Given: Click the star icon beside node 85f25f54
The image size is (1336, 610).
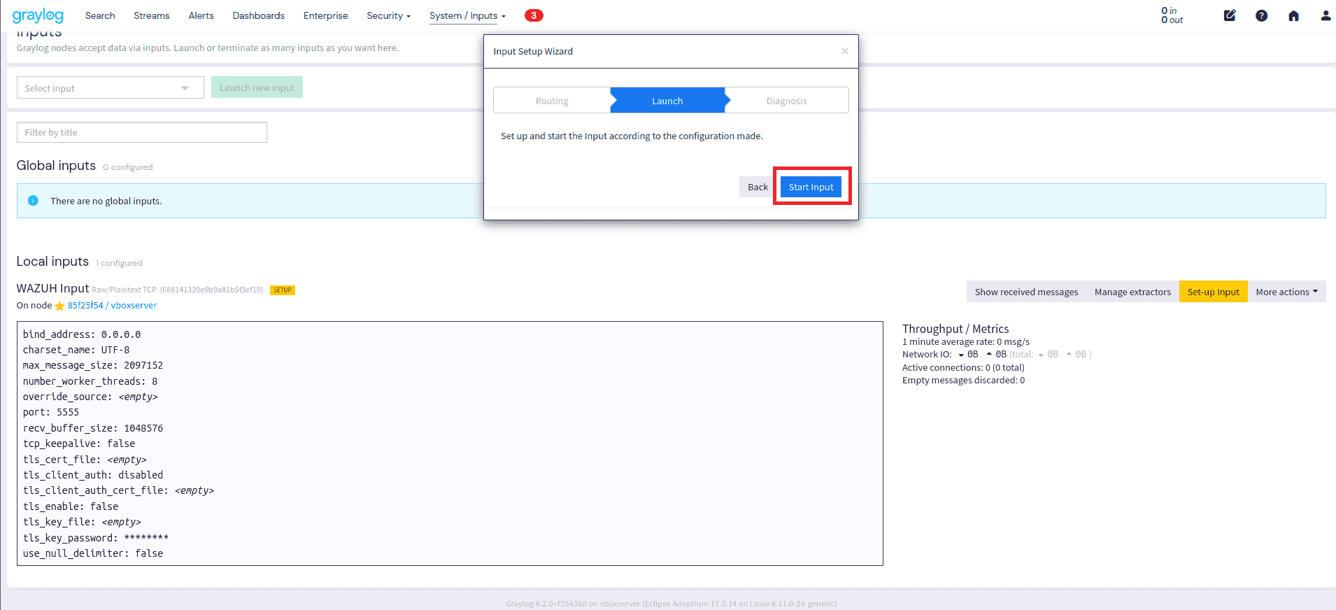Looking at the screenshot, I should coord(59,306).
